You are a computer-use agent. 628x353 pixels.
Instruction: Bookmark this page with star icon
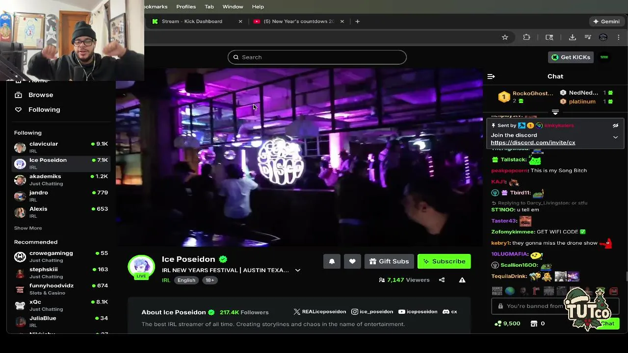(505, 37)
